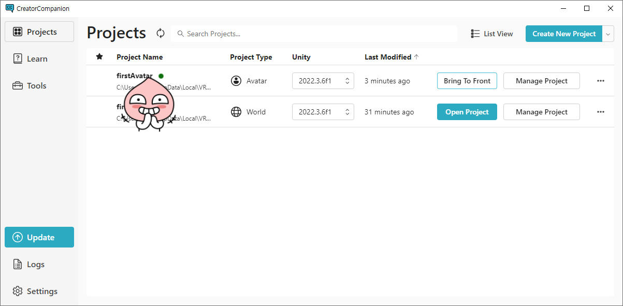Sort by favorites star column header
The height and width of the screenshot is (306, 623).
tap(99, 57)
